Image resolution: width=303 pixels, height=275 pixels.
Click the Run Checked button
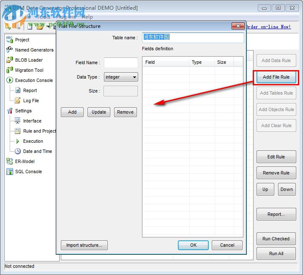pyautogui.click(x=276, y=239)
